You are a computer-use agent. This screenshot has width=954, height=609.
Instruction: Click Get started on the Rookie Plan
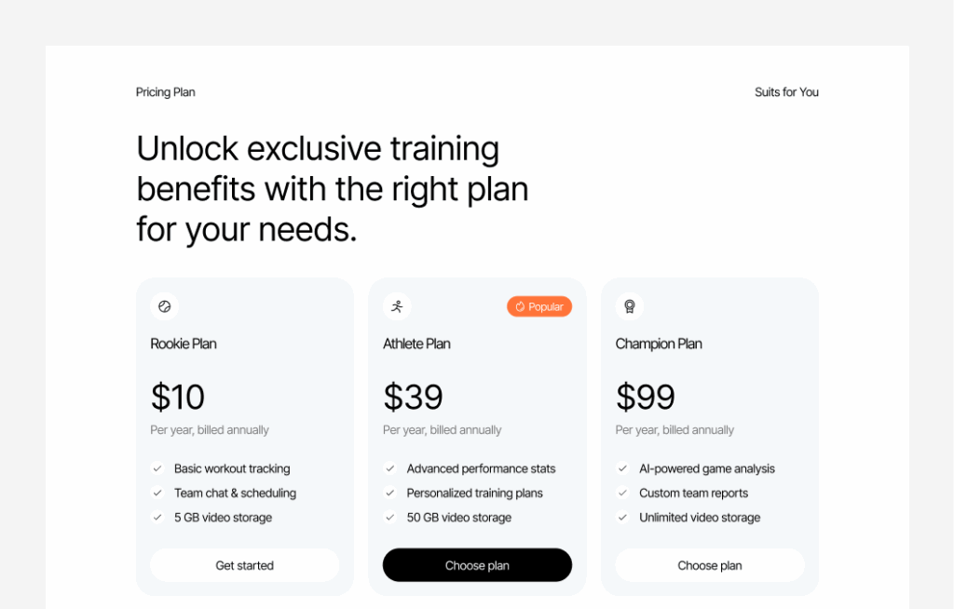[x=244, y=564]
